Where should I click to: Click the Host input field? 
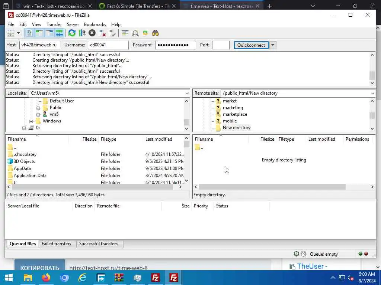tap(39, 45)
